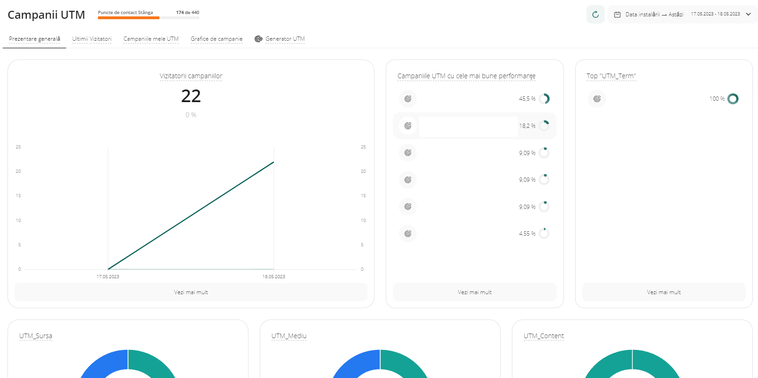Screen dimensions: 758x378
Task: Click Vezi mai mult under top campaigns
Action: 474,292
